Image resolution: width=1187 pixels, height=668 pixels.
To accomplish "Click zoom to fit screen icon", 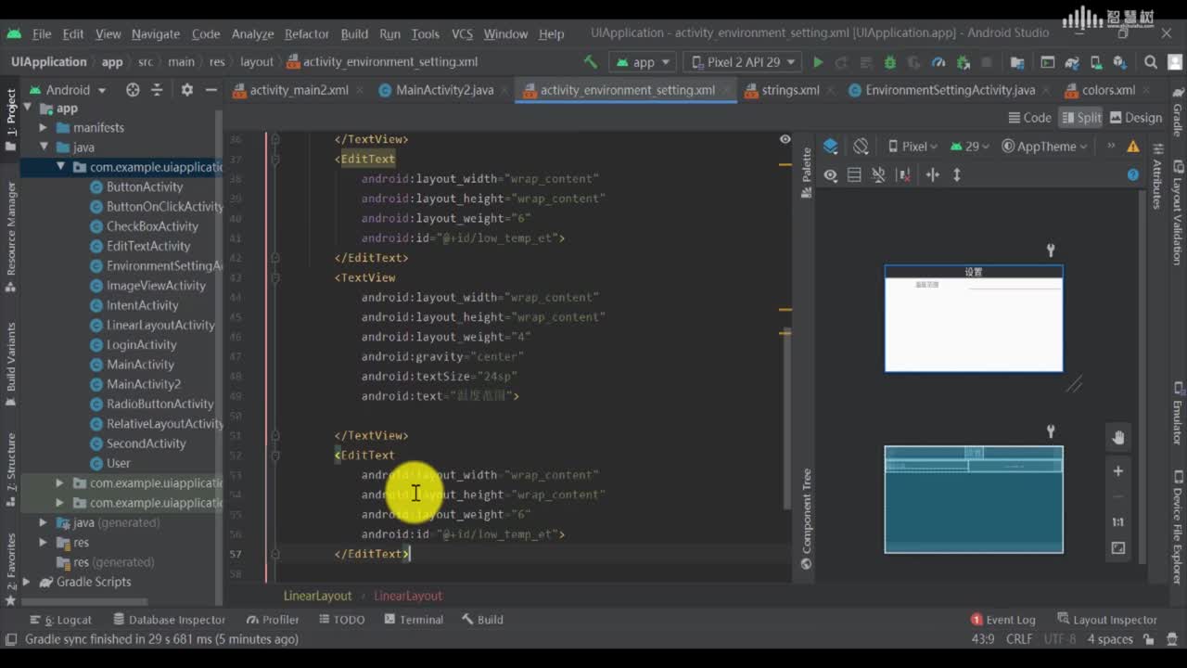I will pos(1117,548).
